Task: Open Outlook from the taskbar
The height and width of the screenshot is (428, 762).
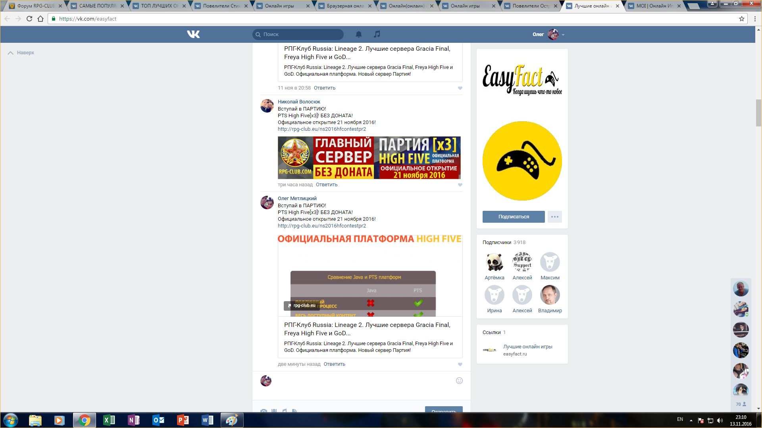Action: pyautogui.click(x=158, y=420)
